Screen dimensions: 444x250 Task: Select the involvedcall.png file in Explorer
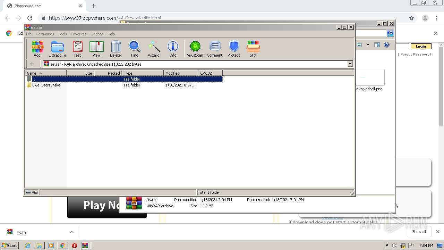[369, 80]
